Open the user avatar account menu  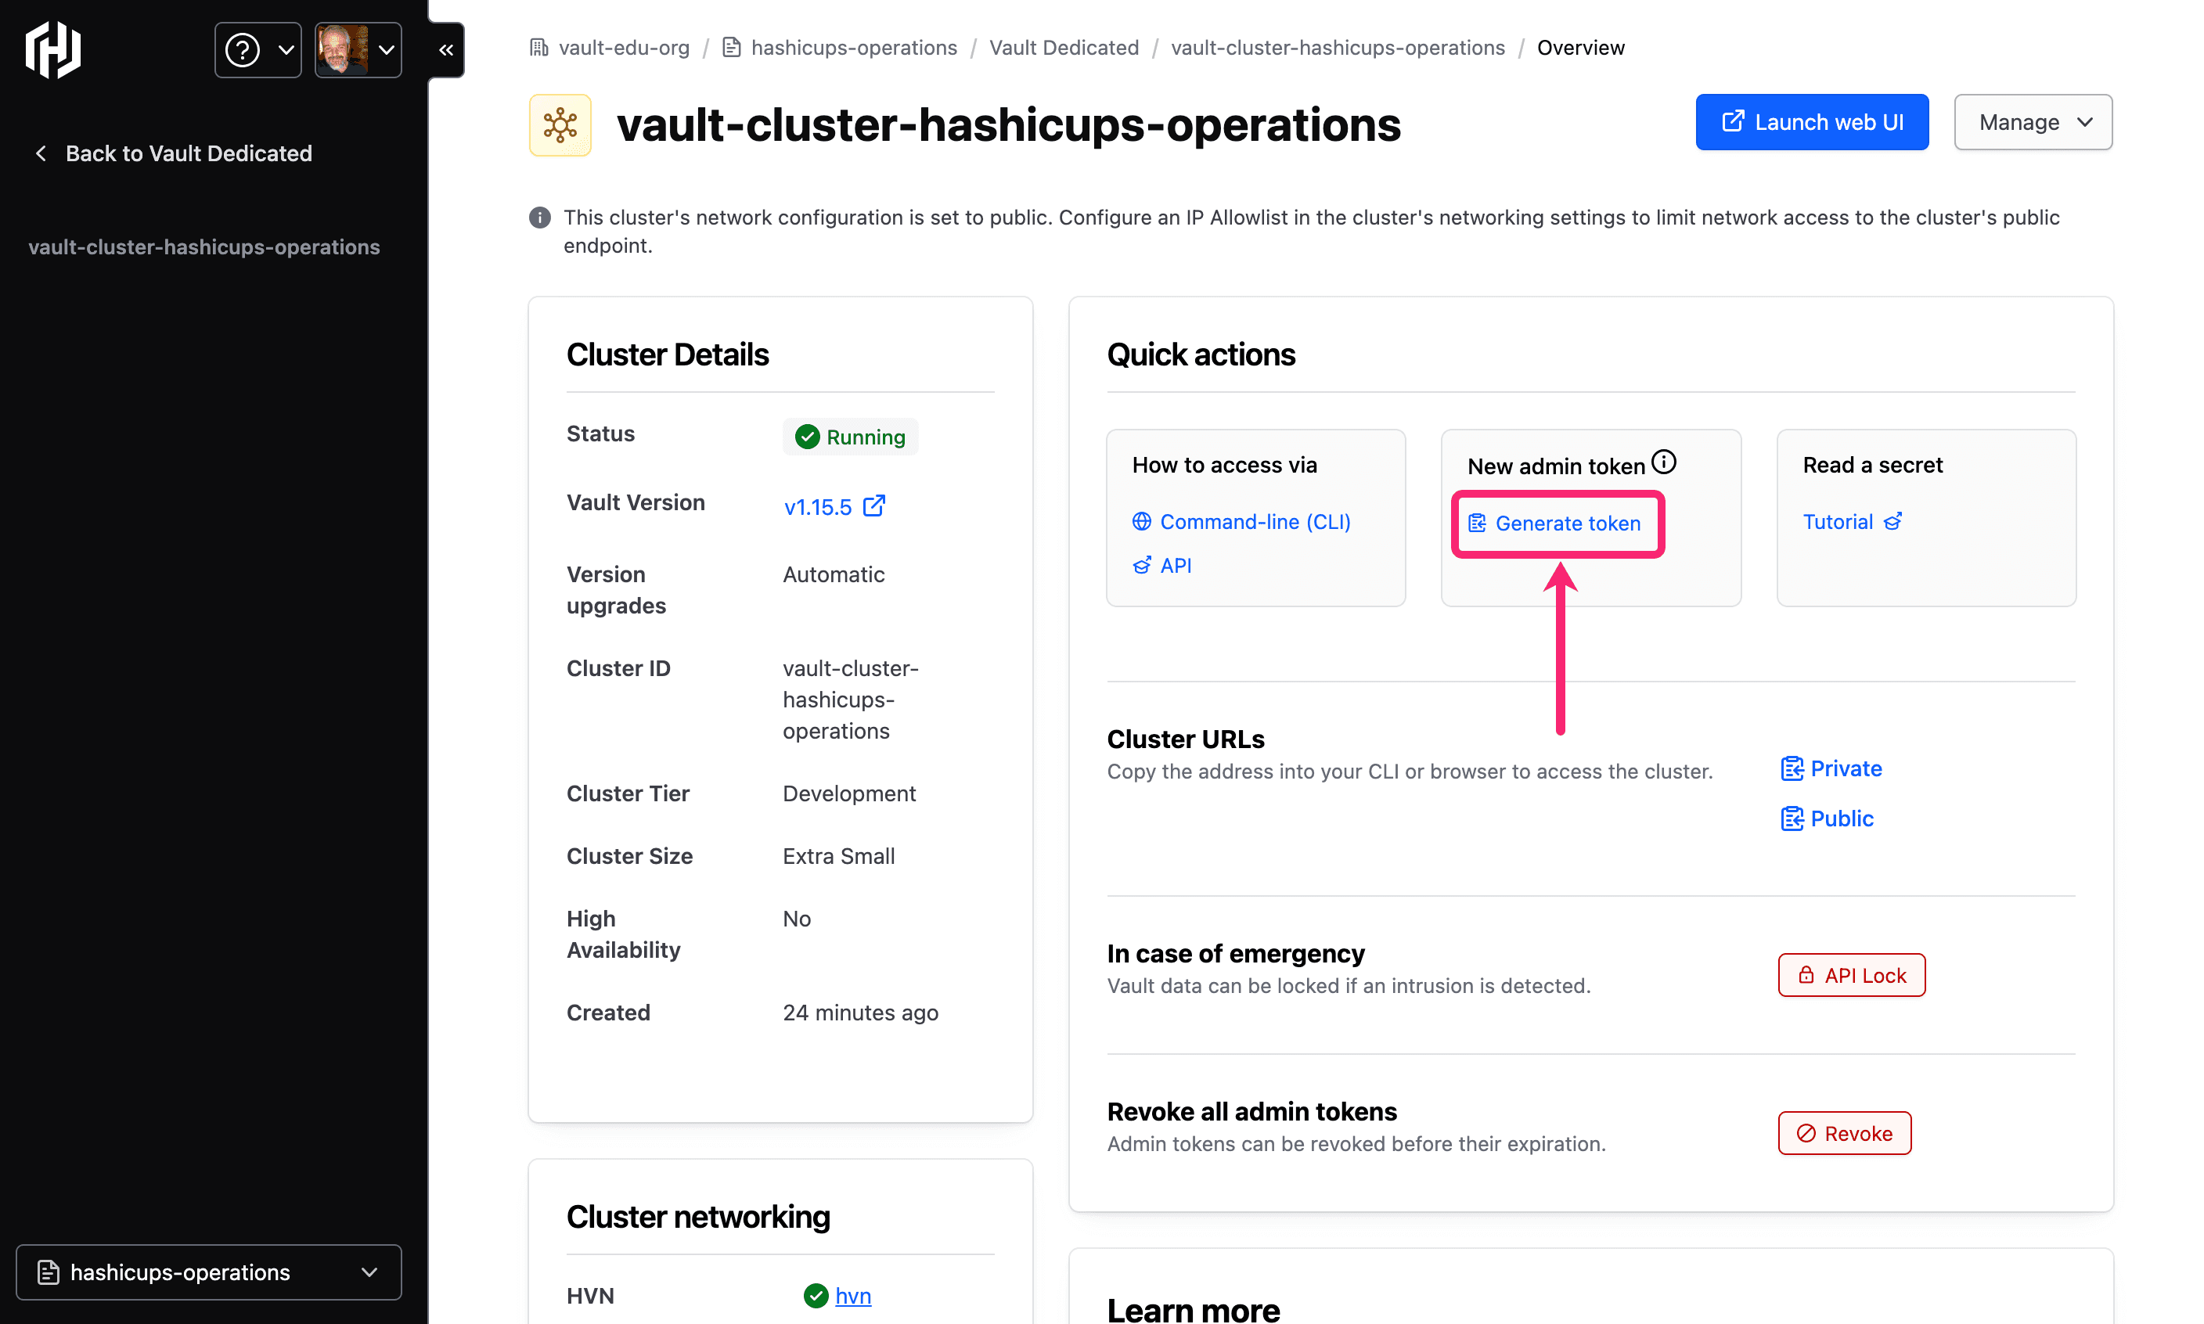coord(358,50)
